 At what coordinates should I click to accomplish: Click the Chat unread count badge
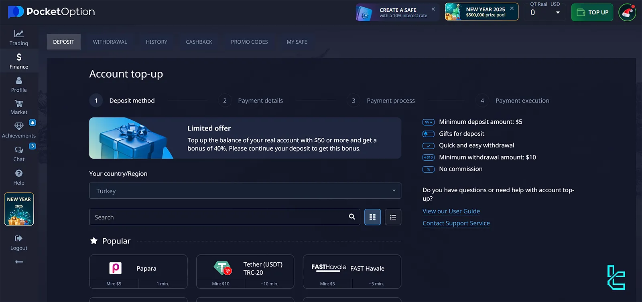(x=33, y=146)
